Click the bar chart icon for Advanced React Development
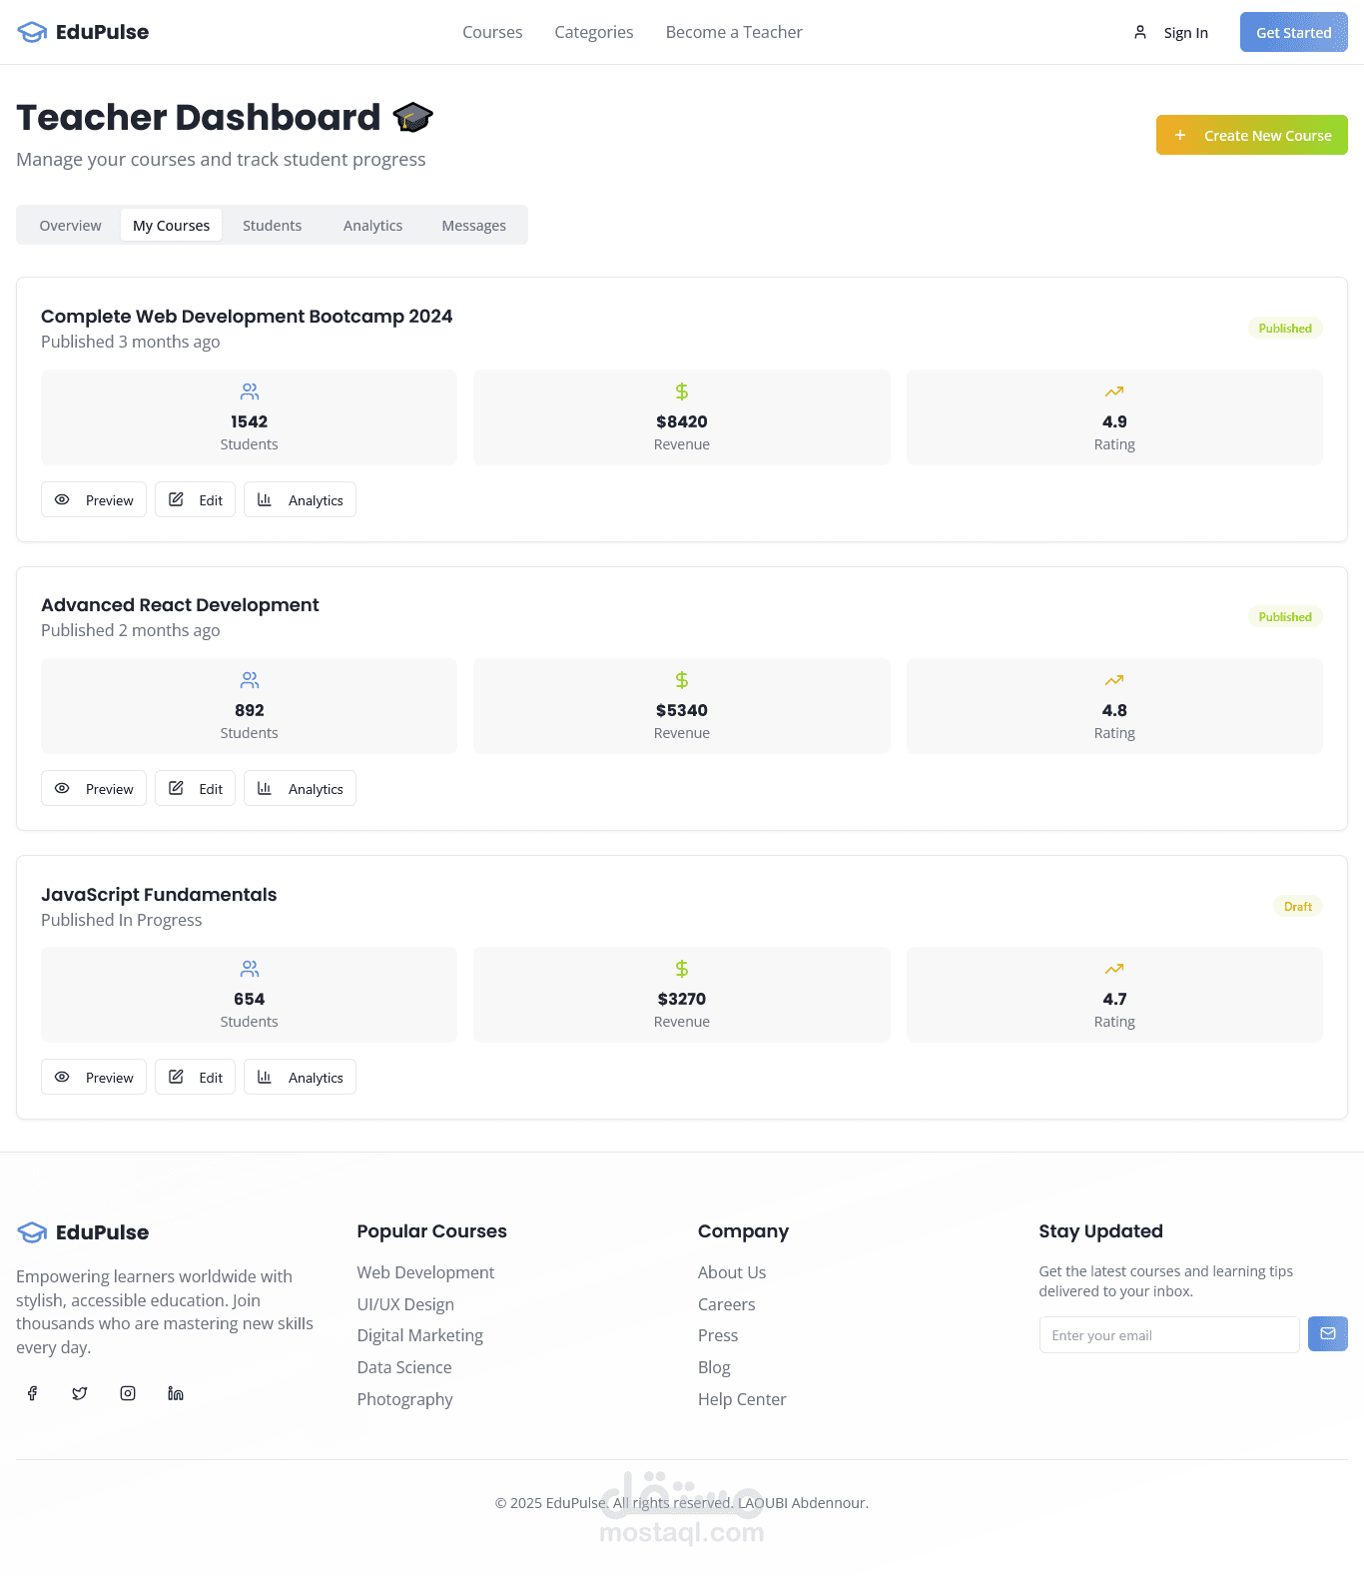The width and height of the screenshot is (1364, 1579). click(265, 788)
